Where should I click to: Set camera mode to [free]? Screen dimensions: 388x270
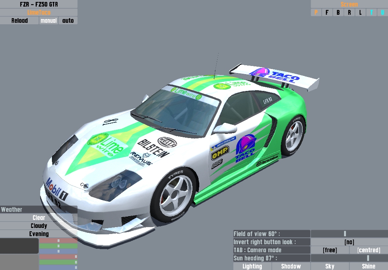point(330,250)
